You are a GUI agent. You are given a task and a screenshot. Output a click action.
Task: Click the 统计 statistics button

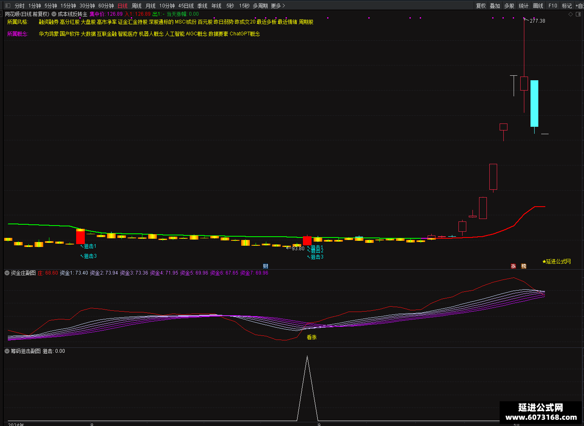524,6
